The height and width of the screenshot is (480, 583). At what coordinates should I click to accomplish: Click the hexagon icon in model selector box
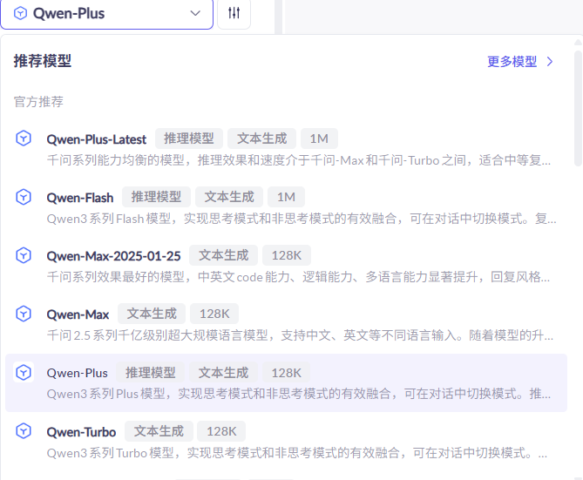click(x=20, y=13)
